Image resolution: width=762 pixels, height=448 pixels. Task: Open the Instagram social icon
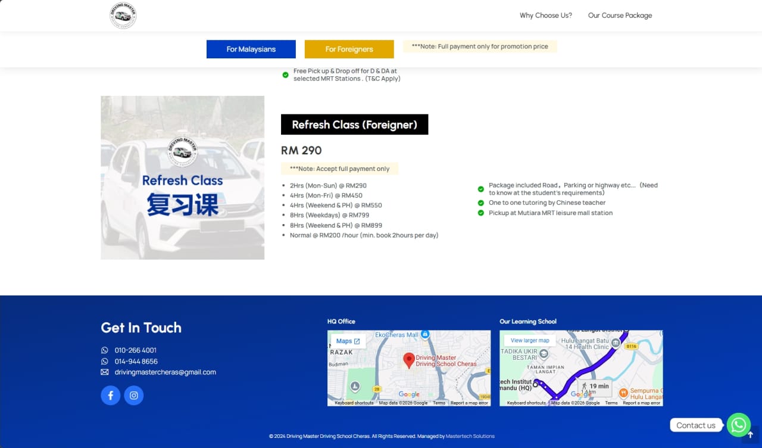point(134,396)
